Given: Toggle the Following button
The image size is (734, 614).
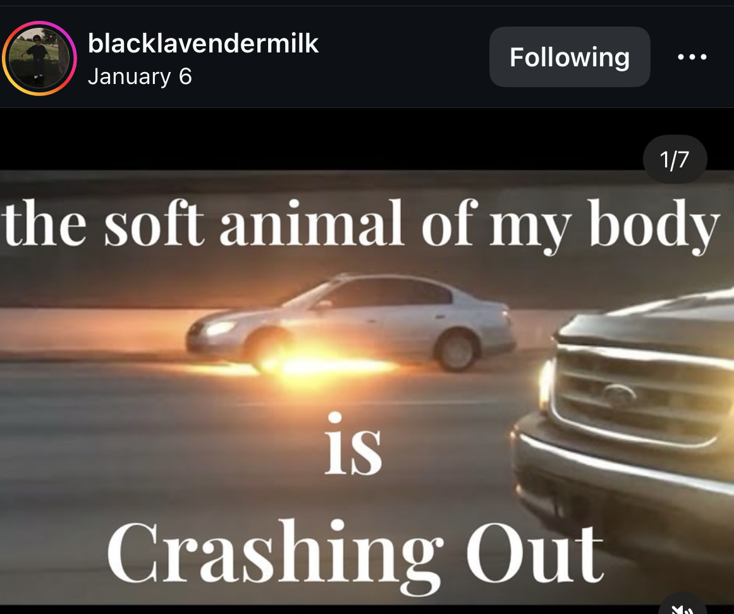Looking at the screenshot, I should pyautogui.click(x=570, y=57).
